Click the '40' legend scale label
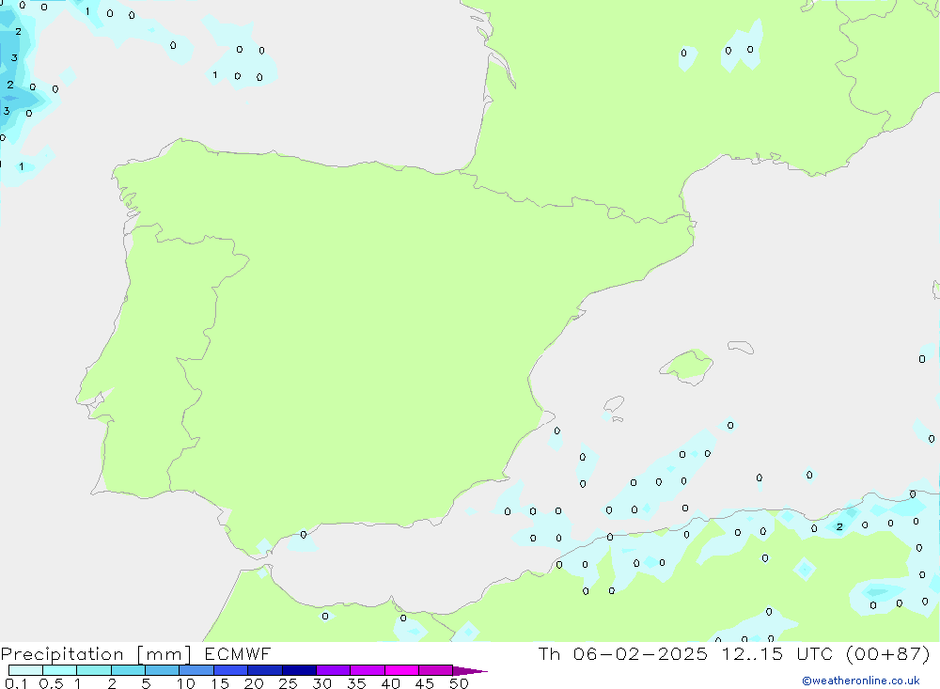The image size is (940, 689). point(391,683)
